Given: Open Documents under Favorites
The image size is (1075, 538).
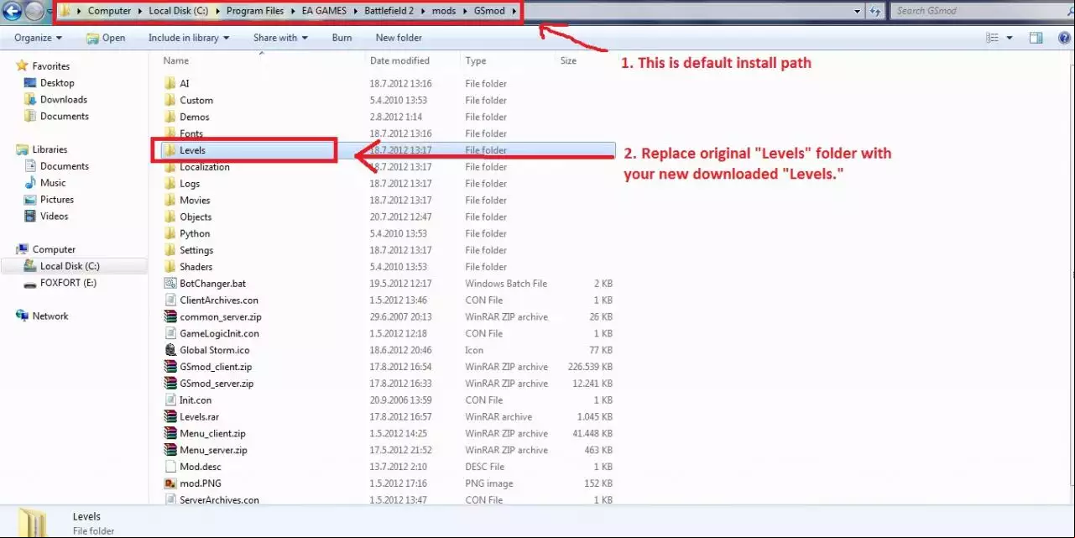Looking at the screenshot, I should 65,117.
